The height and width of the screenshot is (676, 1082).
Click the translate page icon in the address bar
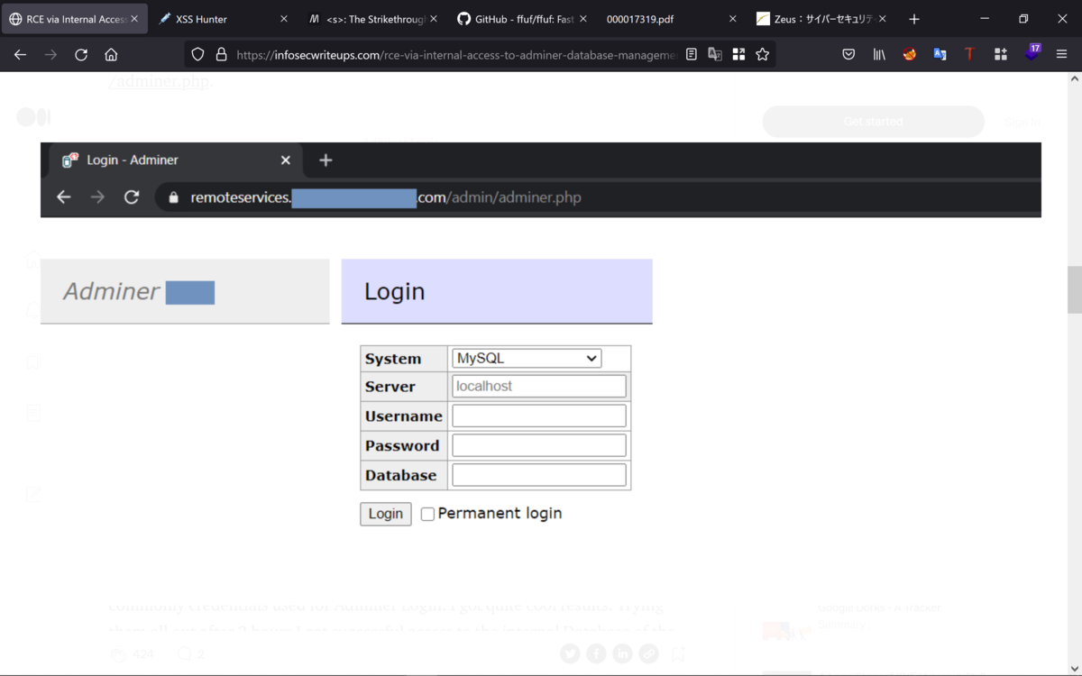pos(715,55)
